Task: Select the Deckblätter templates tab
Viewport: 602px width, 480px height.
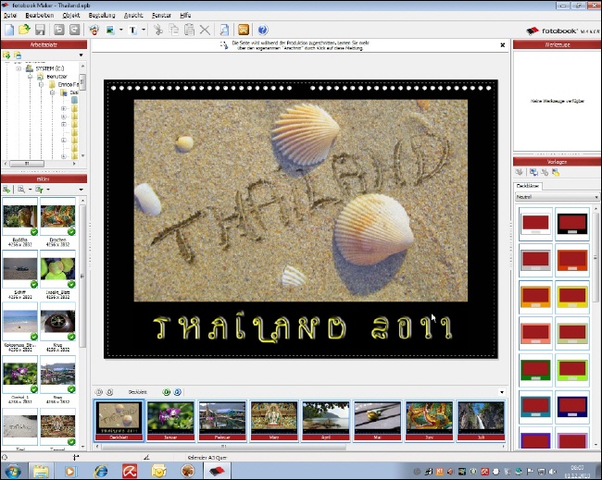Action: pyautogui.click(x=528, y=186)
